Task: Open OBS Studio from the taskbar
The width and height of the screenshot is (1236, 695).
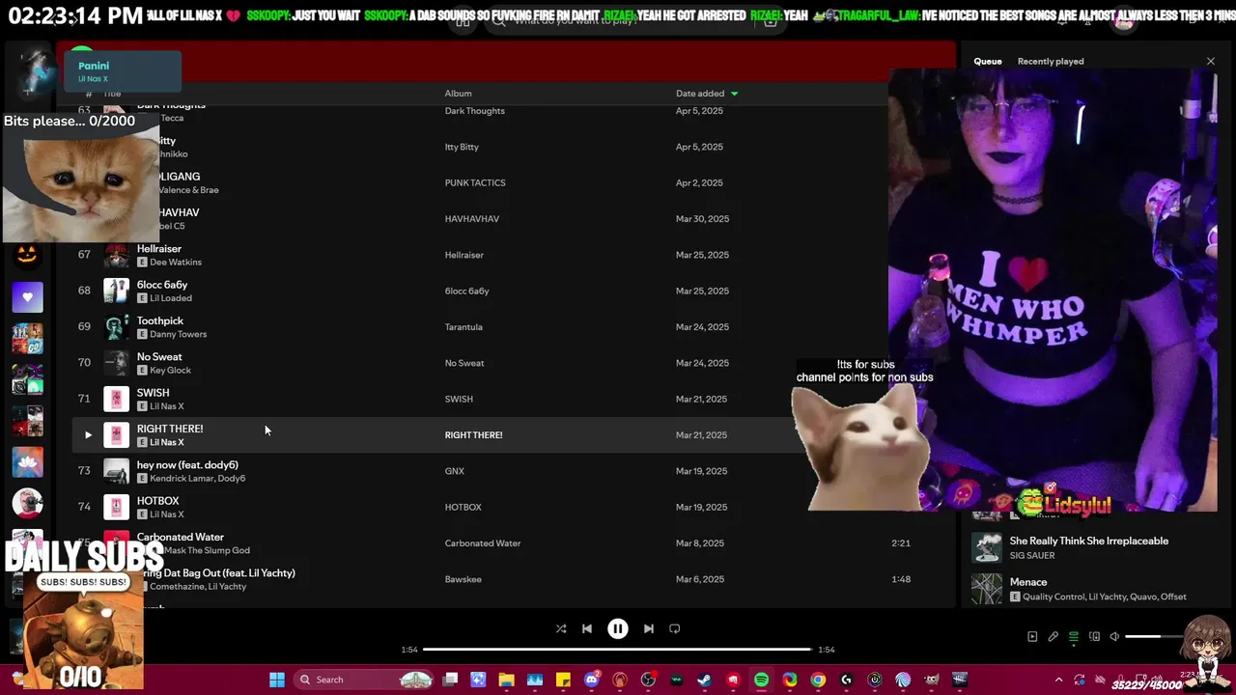Action: (x=648, y=680)
